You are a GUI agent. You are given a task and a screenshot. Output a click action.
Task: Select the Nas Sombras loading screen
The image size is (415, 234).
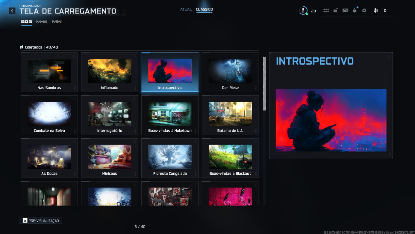click(x=49, y=72)
